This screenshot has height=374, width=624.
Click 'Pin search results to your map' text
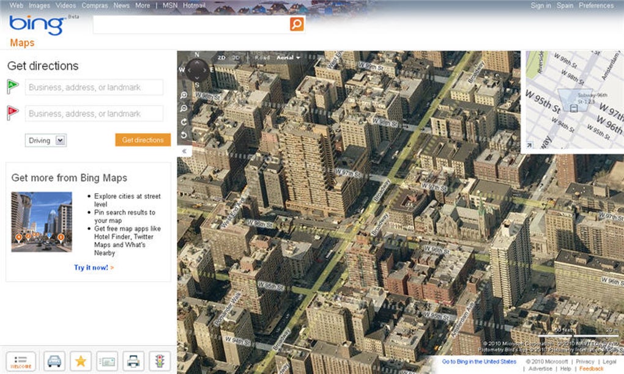tap(125, 216)
